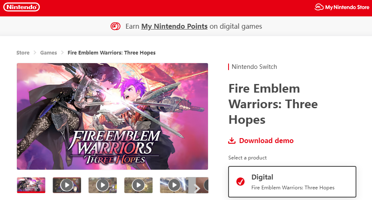Screen dimensions: 372x200
Task: Click the My Nintendo Points coin icon
Action: pyautogui.click(x=116, y=27)
